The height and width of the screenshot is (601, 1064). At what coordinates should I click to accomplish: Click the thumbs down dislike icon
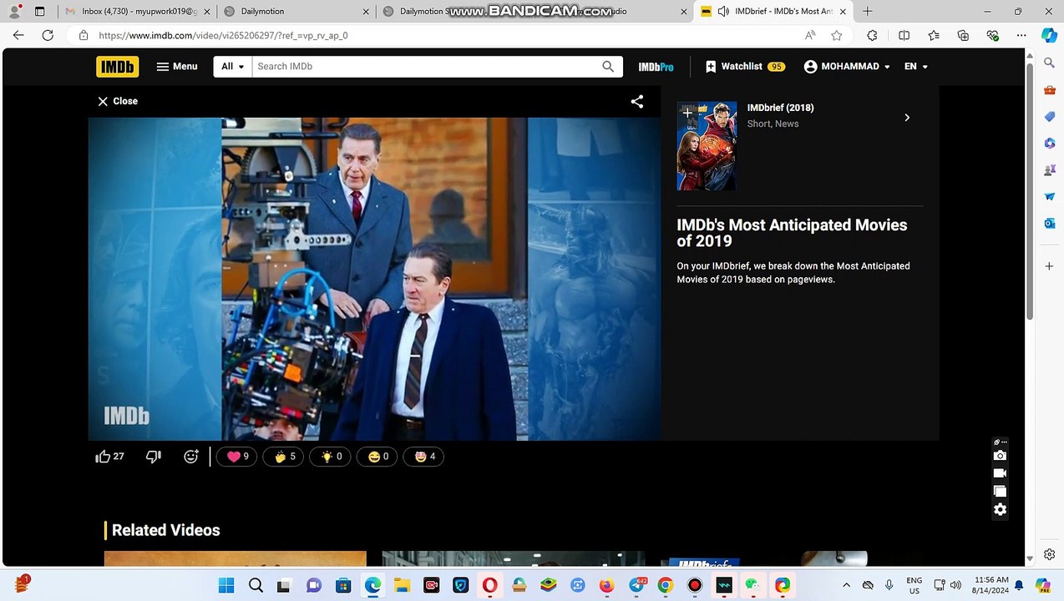[x=153, y=457]
